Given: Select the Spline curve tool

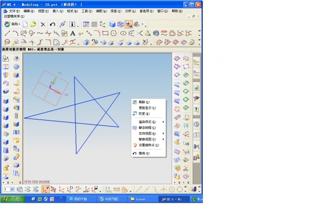Looking at the screenshot, I should pyautogui.click(x=40, y=33).
